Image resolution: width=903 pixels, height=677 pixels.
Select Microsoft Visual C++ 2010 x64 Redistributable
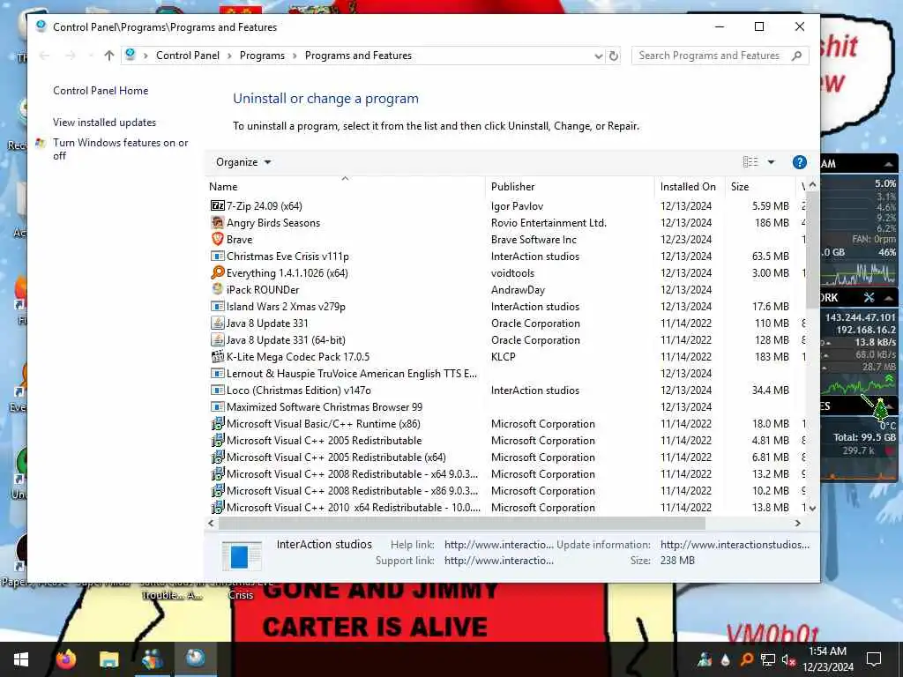[x=505, y=507]
